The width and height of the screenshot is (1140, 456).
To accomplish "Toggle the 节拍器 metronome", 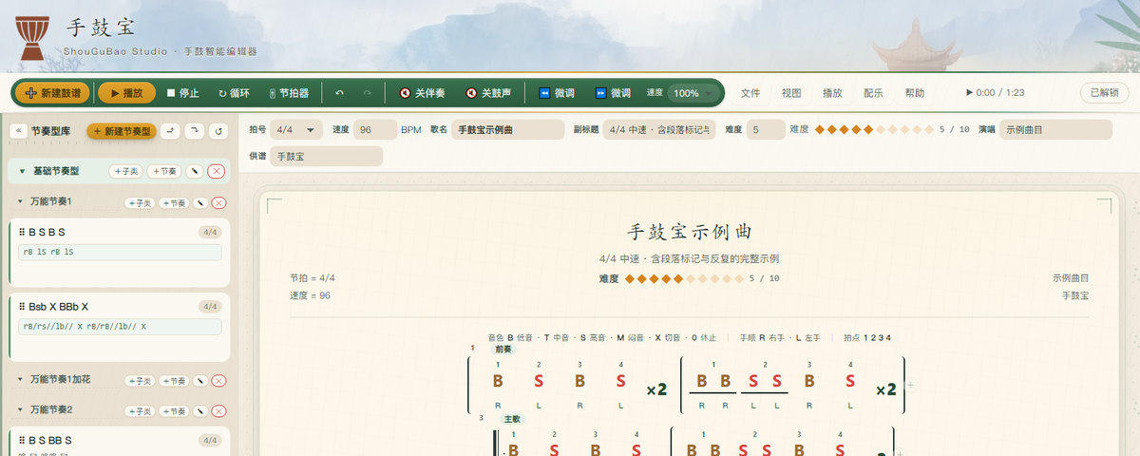I will click(x=288, y=93).
